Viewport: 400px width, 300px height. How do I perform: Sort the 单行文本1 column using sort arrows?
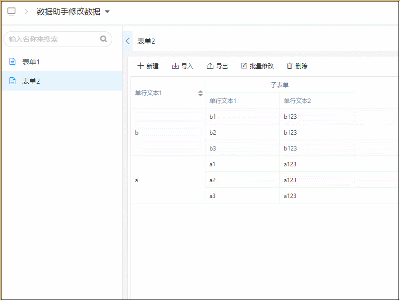200,93
